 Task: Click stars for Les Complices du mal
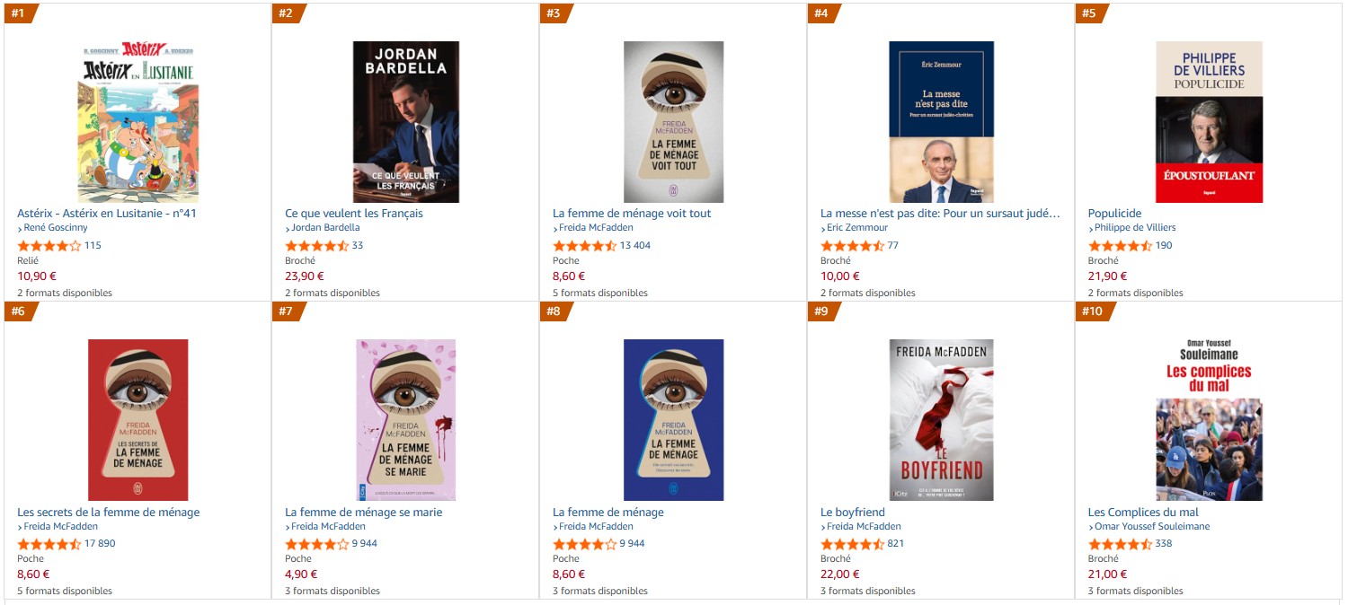coord(1120,543)
